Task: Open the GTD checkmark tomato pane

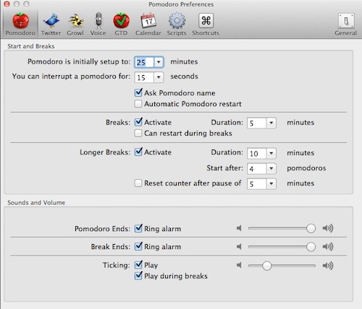Action: coord(121,25)
